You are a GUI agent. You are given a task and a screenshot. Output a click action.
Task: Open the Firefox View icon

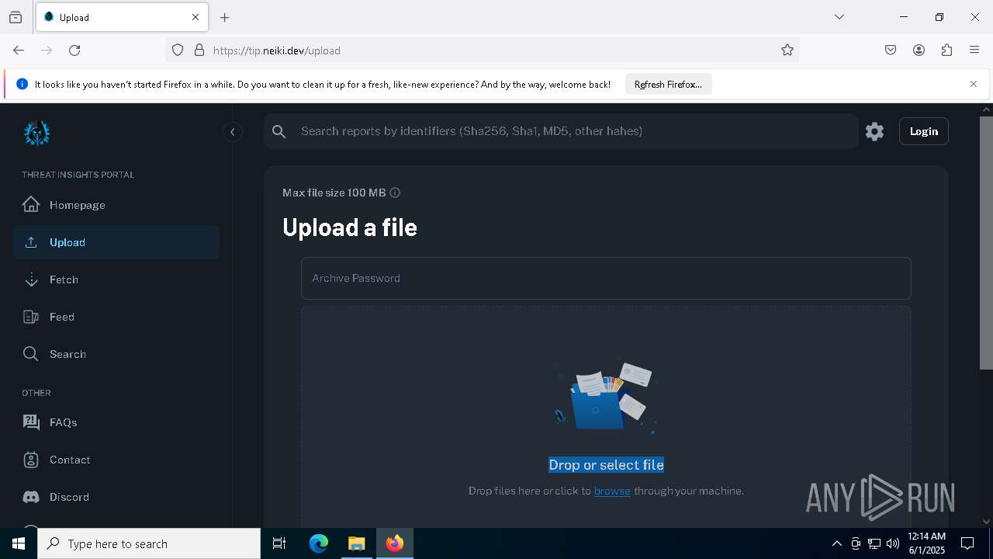pyautogui.click(x=16, y=17)
